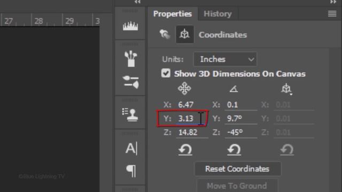Click the rotation Y field 9.7°

(x=241, y=118)
